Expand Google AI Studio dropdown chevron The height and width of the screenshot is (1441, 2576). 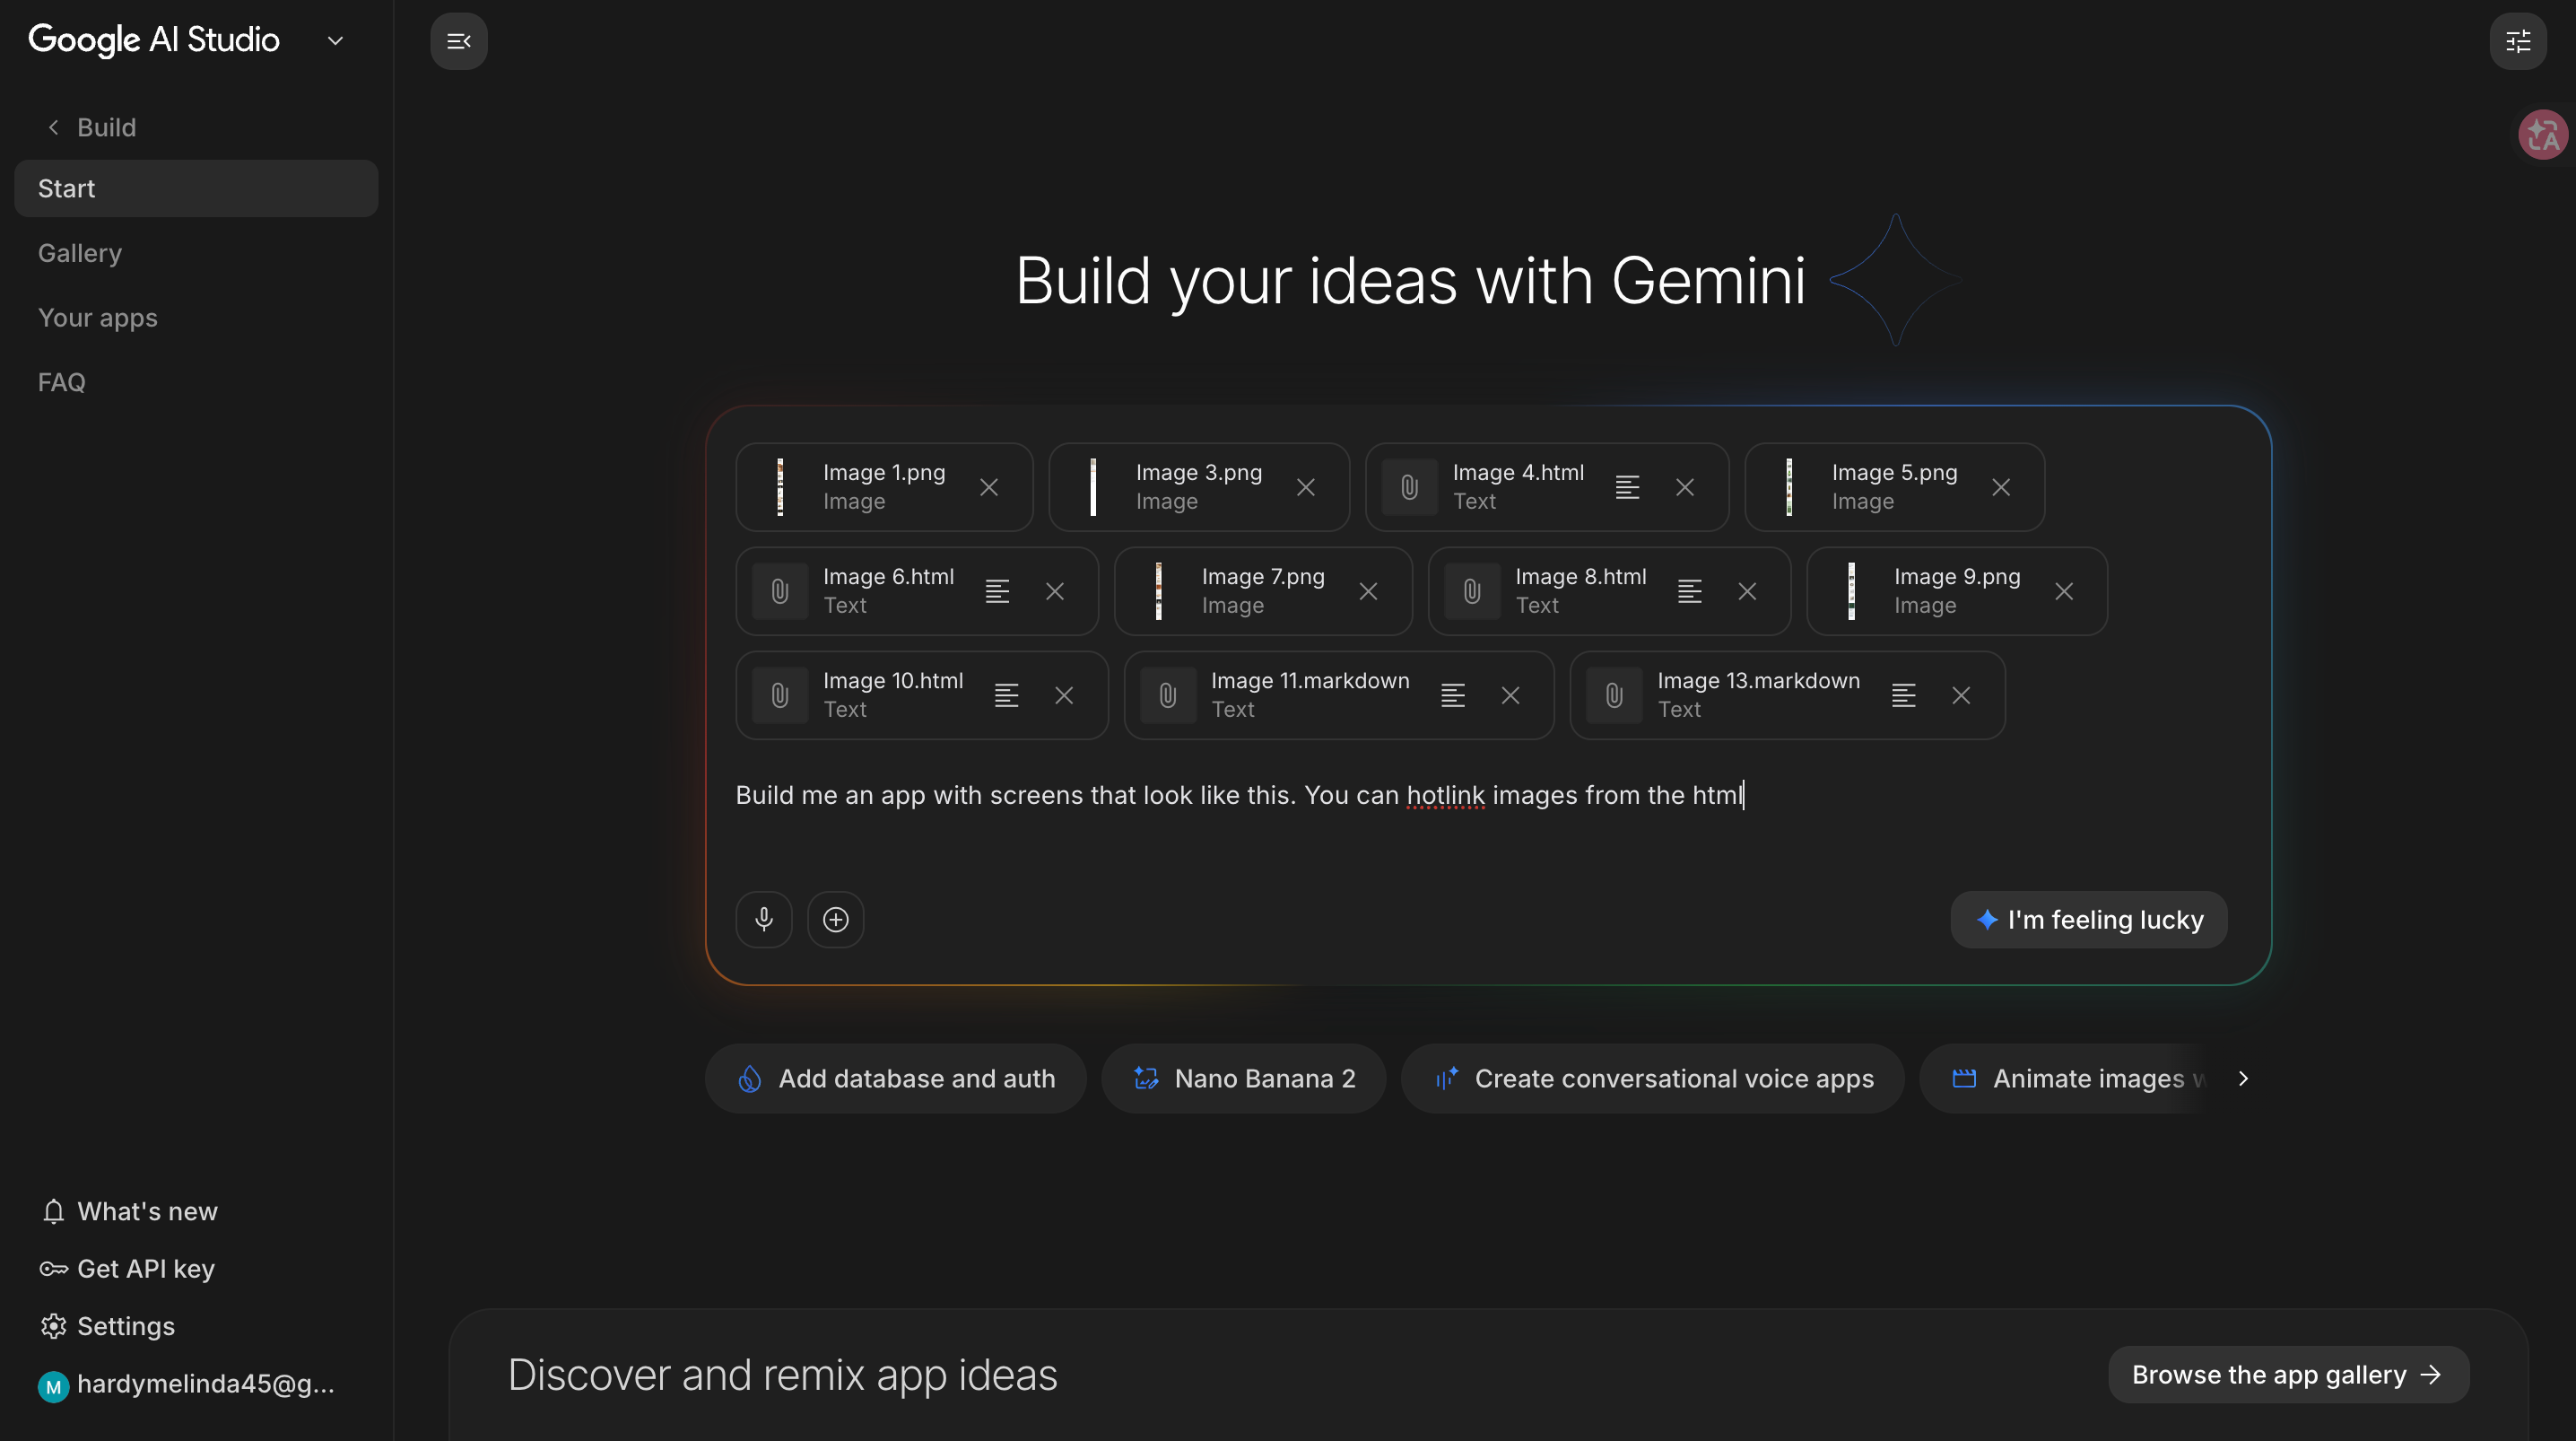(x=335, y=41)
